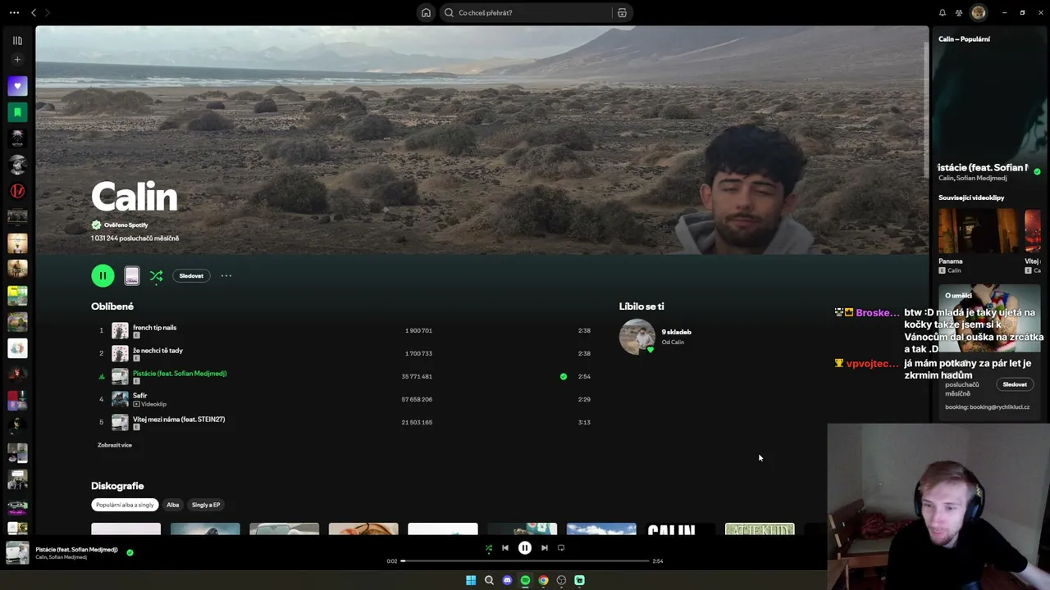This screenshot has width=1050, height=590.
Task: Open the notifications bell
Action: (942, 13)
